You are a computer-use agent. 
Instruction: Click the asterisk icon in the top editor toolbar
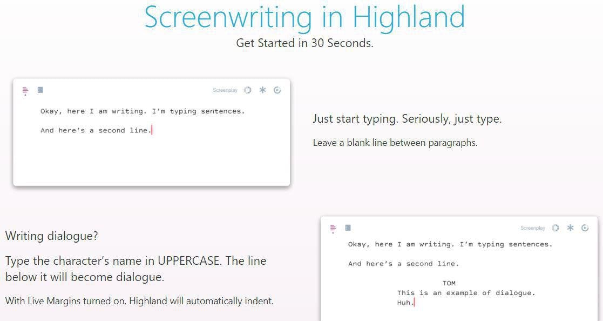click(263, 90)
